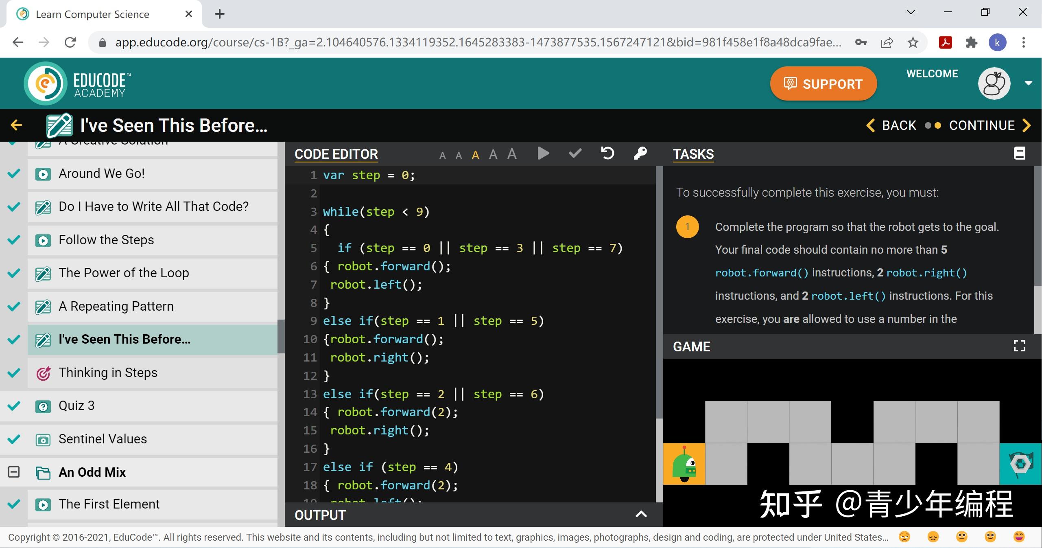Share this page using the share icon
Viewport: 1042px width, 548px height.
click(x=887, y=42)
